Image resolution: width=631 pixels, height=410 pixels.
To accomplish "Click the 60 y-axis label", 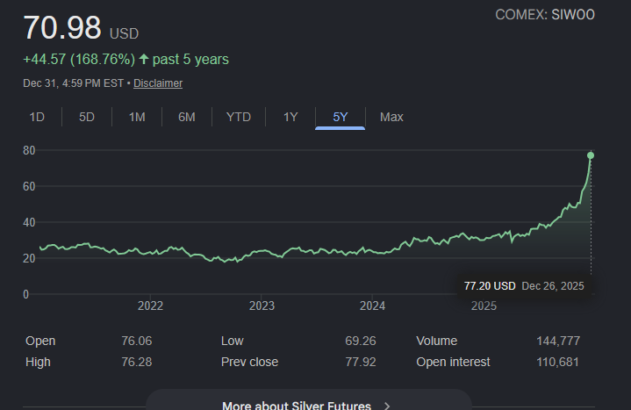I will [x=29, y=186].
